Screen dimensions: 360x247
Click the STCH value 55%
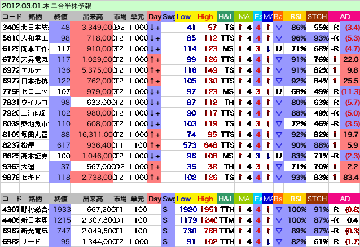(x=321, y=28)
